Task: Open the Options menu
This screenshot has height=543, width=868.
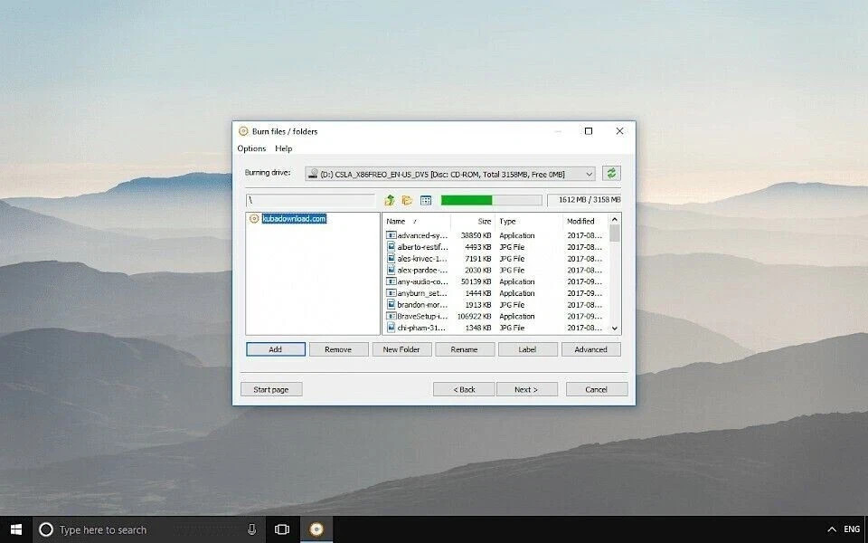Action: [250, 148]
